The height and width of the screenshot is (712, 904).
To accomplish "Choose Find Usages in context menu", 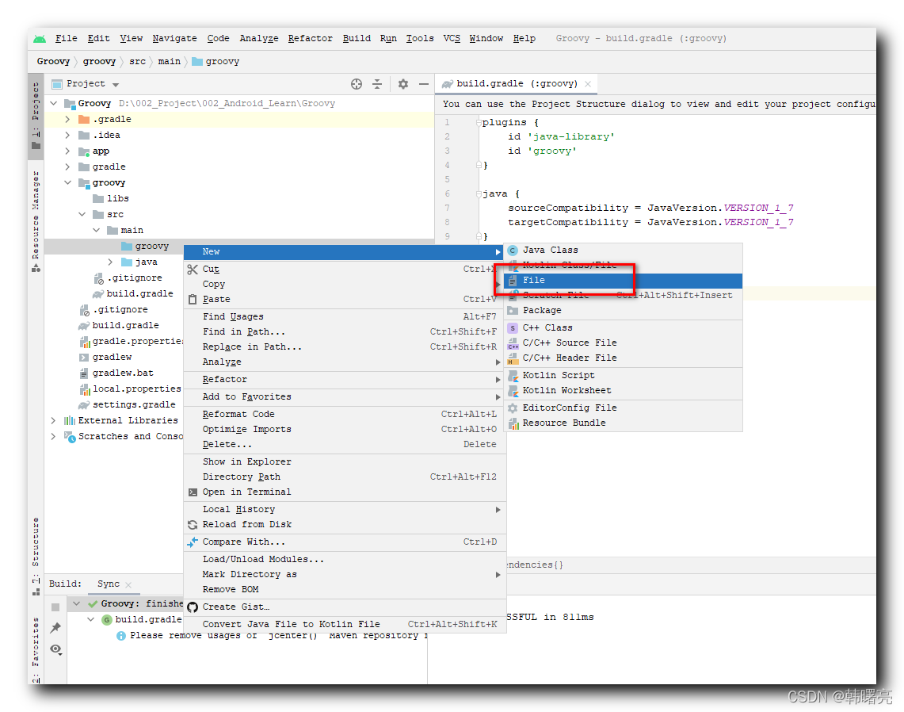I will [x=345, y=317].
